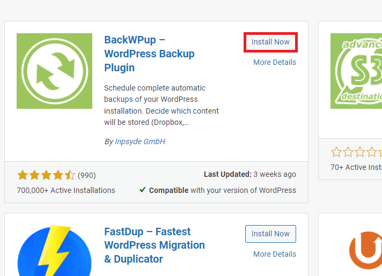Image resolution: width=382 pixels, height=276 pixels.
Task: Click the FastDup lightning bolt icon
Action: tap(54, 251)
